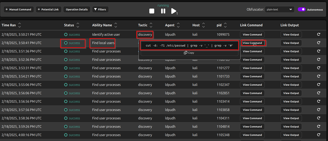Rerun link icon for pid 1103414 row
This screenshot has height=141, width=328.
319,101
